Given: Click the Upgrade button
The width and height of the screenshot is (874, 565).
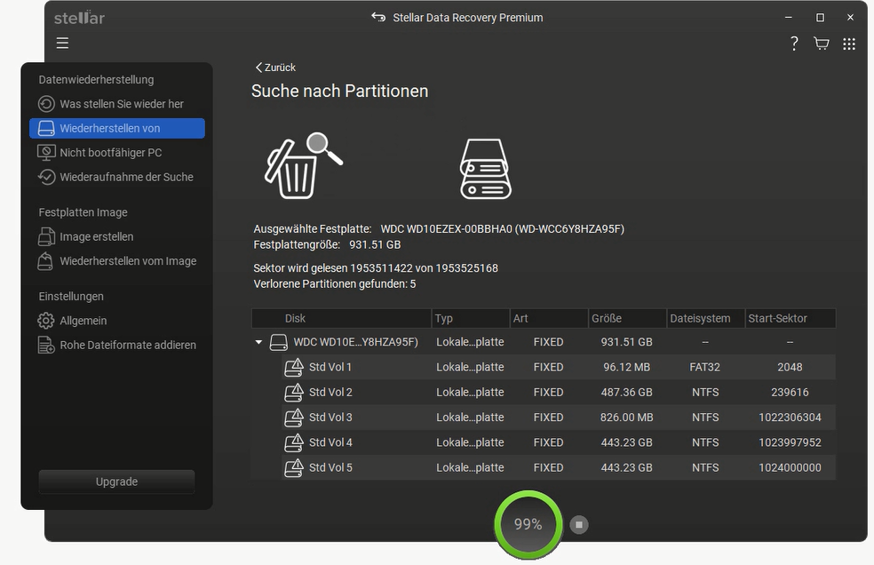Looking at the screenshot, I should tap(116, 481).
